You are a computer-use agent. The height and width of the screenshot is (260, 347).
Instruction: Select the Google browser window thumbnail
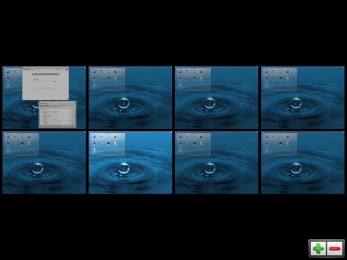(45, 83)
